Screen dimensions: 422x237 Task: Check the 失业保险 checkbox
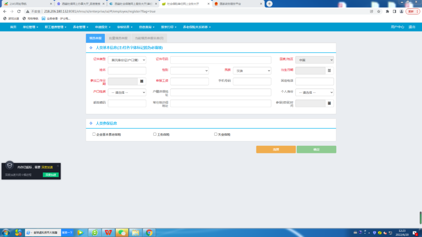point(216,134)
